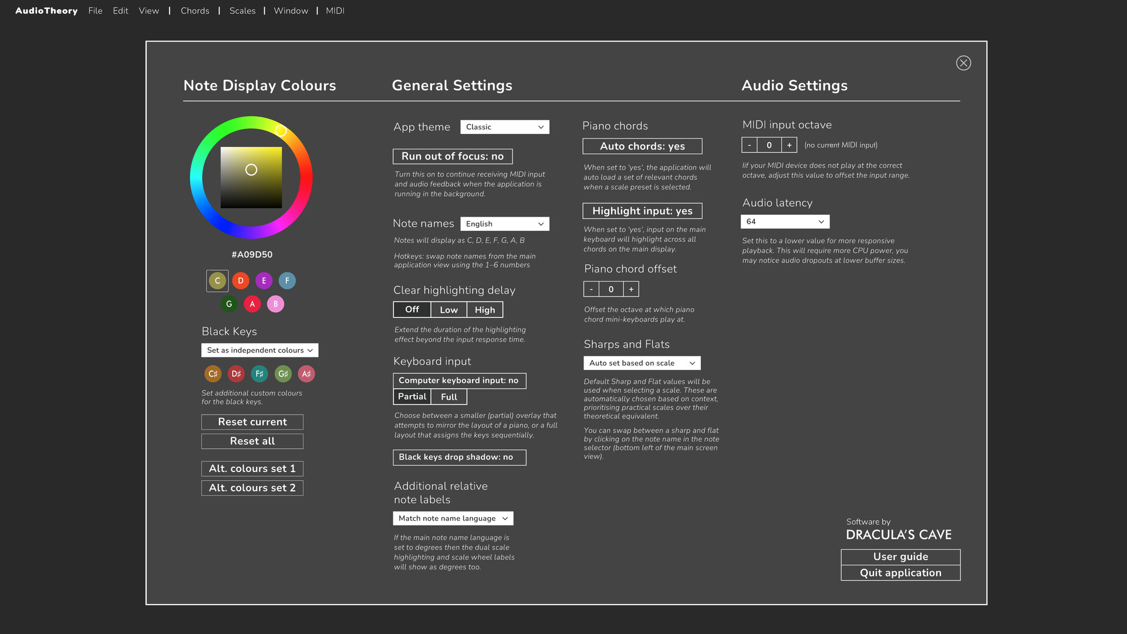This screenshot has height=634, width=1127.
Task: Increase Piano chord offset with plus button
Action: click(630, 289)
